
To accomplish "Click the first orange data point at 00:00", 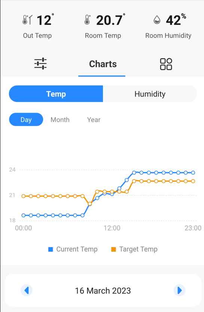I will click(x=24, y=196).
